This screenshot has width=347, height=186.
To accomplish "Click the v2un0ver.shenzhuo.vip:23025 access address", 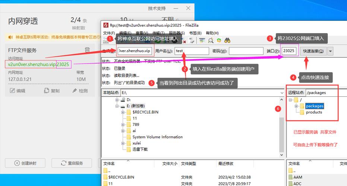I will [38, 64].
